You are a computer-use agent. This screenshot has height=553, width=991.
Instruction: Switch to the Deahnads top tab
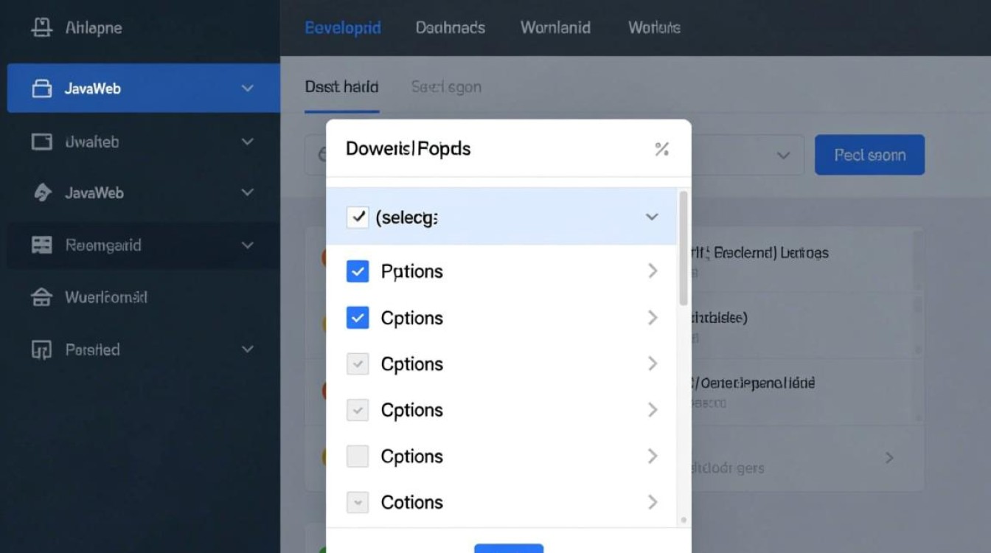pyautogui.click(x=450, y=28)
